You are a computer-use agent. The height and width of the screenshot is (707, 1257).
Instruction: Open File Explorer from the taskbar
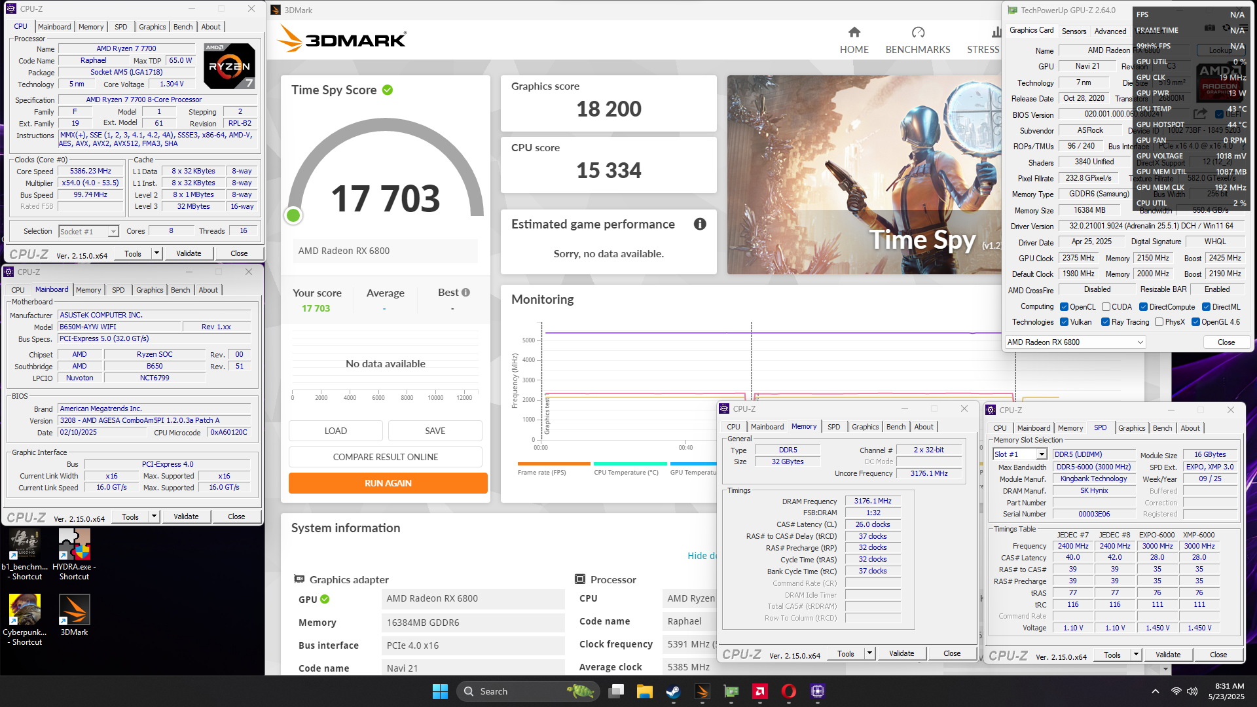click(645, 691)
